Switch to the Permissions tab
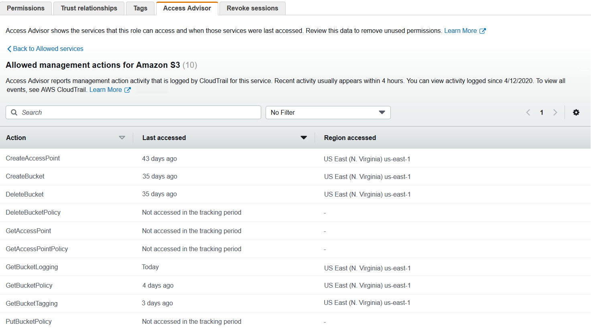 pyautogui.click(x=26, y=8)
